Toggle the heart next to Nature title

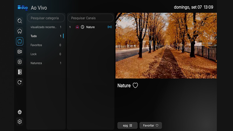click(x=135, y=86)
